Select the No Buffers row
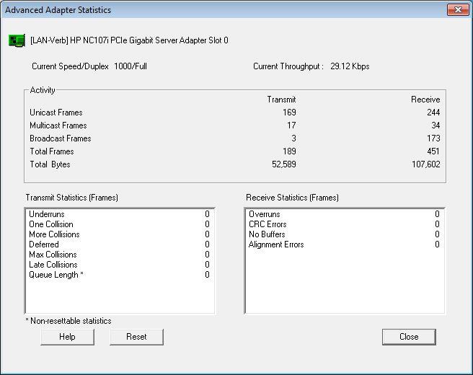Image resolution: width=473 pixels, height=375 pixels. [x=344, y=234]
